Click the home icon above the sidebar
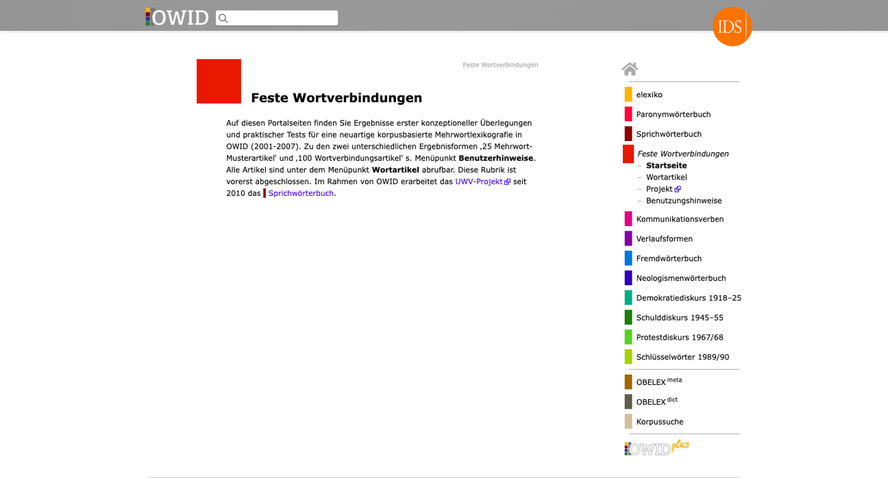The image size is (888, 478). click(x=630, y=68)
